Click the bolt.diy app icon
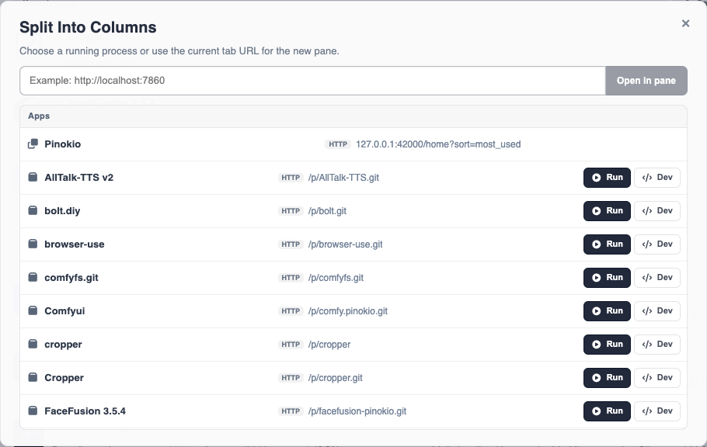The image size is (707, 447). [33, 210]
